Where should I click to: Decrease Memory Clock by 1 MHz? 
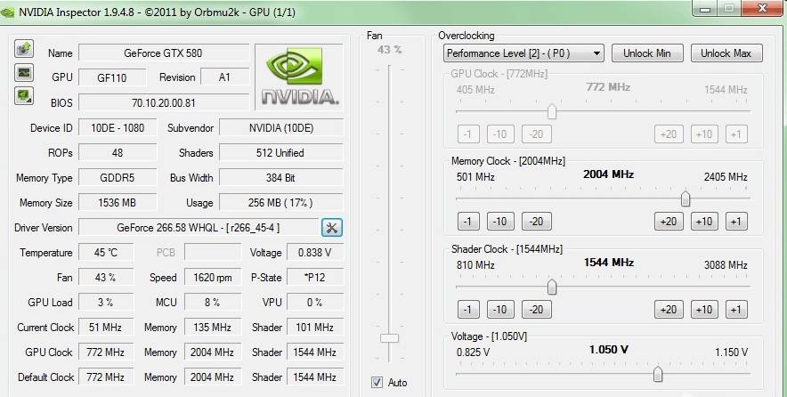(468, 222)
